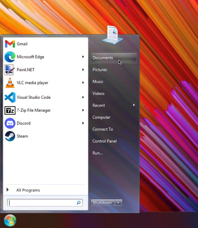198x228 pixels.
Task: Click the Paint.NET label text
Action: (x=26, y=70)
